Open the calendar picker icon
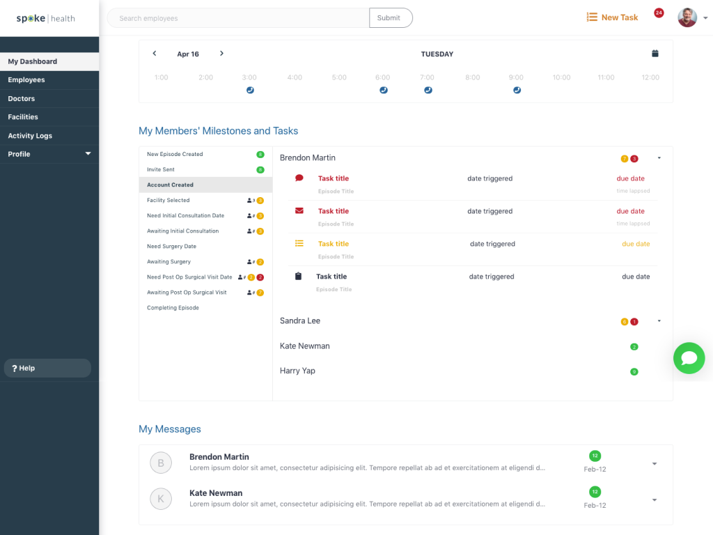This screenshot has height=535, width=713. click(x=655, y=54)
